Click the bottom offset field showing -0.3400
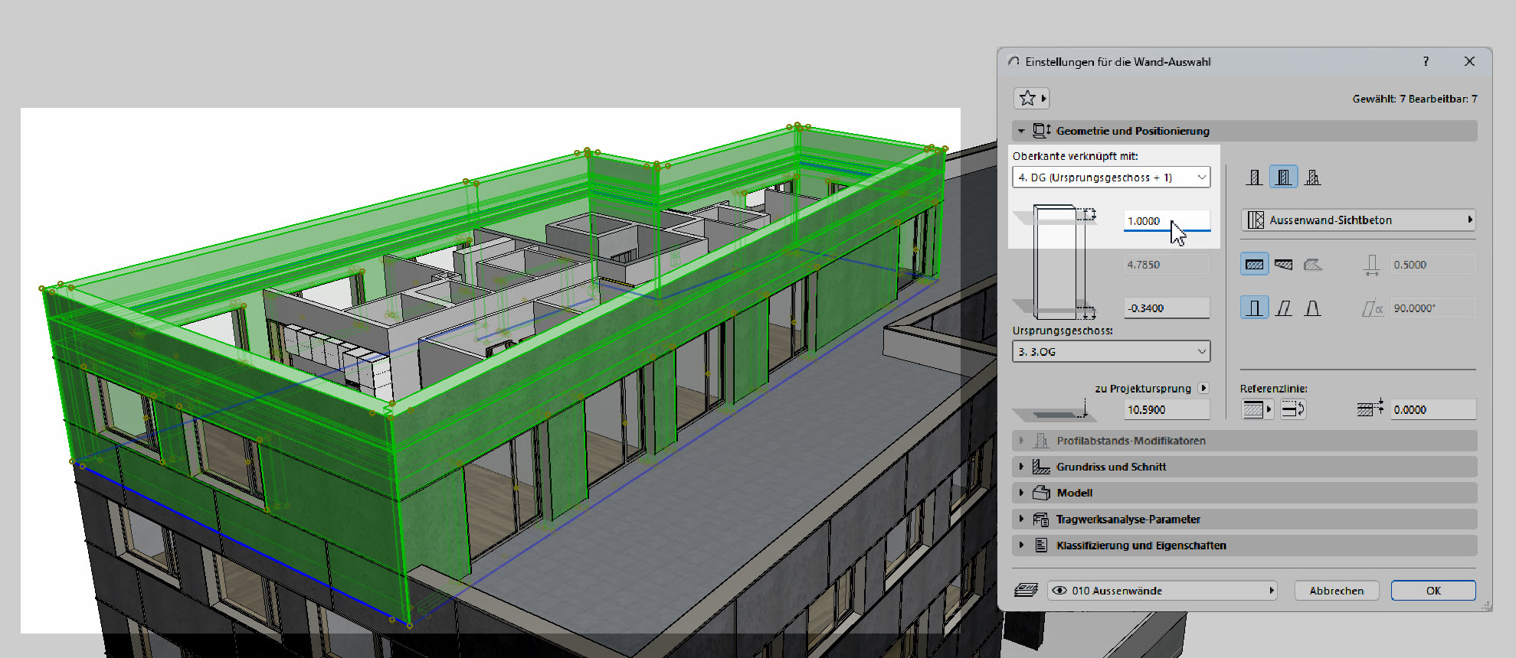 coord(1166,308)
